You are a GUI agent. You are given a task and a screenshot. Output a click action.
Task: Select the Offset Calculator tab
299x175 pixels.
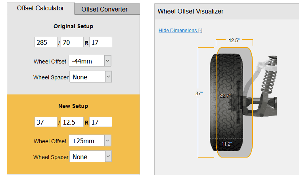click(x=40, y=8)
